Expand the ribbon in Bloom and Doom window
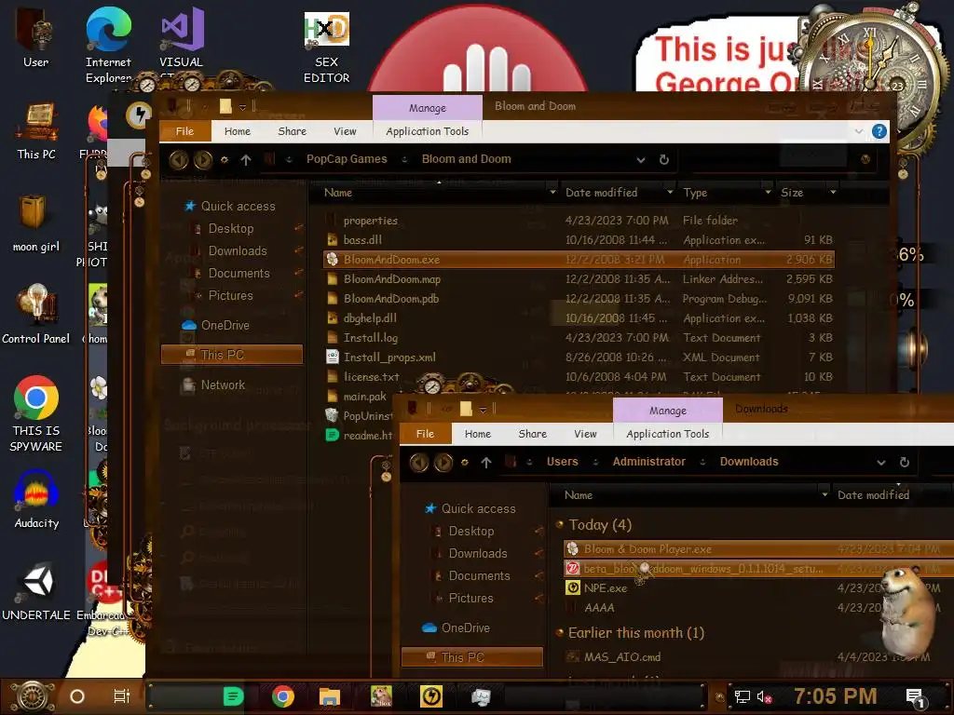954x715 pixels. point(858,131)
